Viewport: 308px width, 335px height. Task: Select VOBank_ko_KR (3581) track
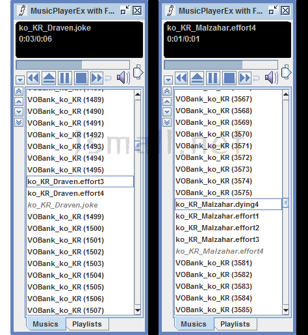pos(228,263)
